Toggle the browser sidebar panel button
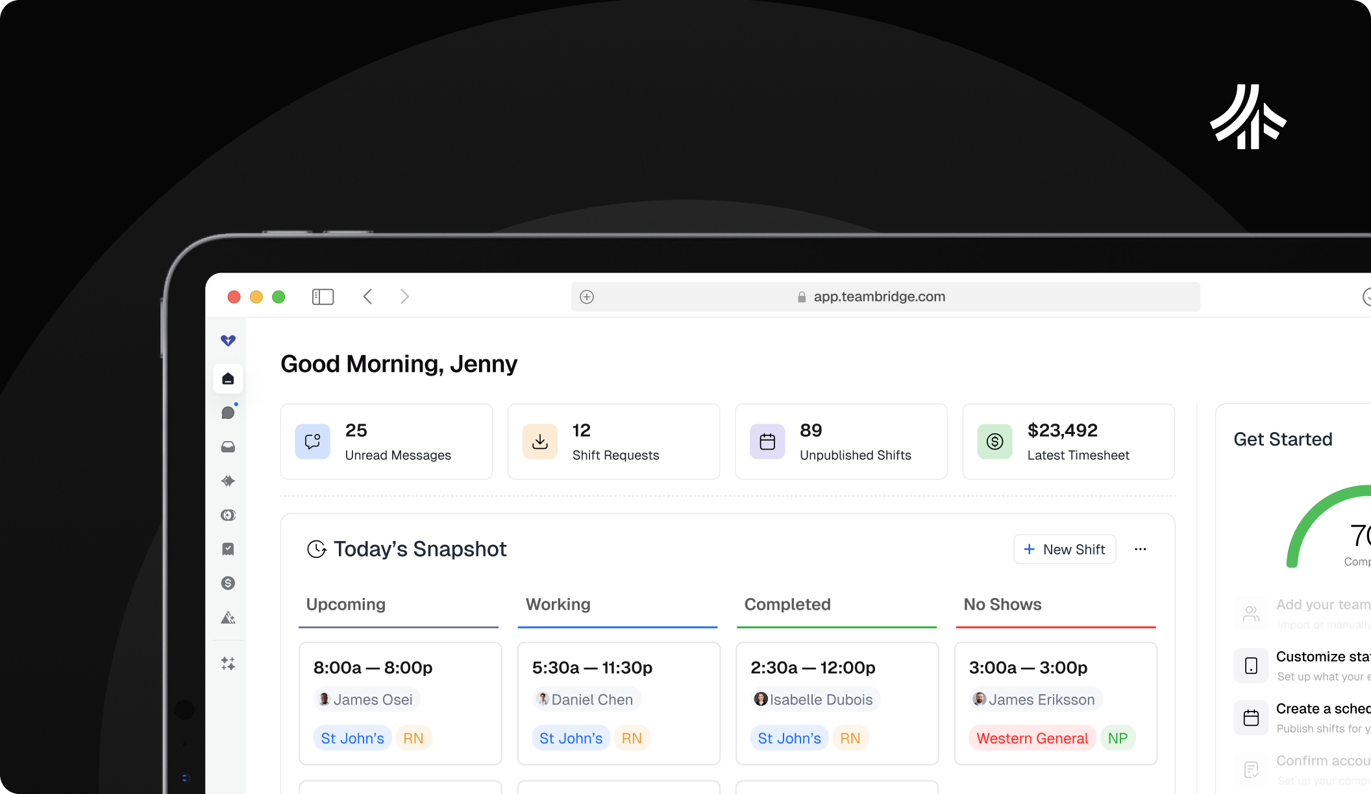 323,296
